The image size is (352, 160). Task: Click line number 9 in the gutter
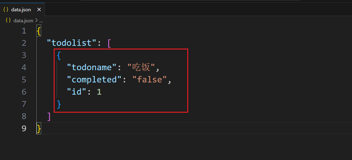24,128
